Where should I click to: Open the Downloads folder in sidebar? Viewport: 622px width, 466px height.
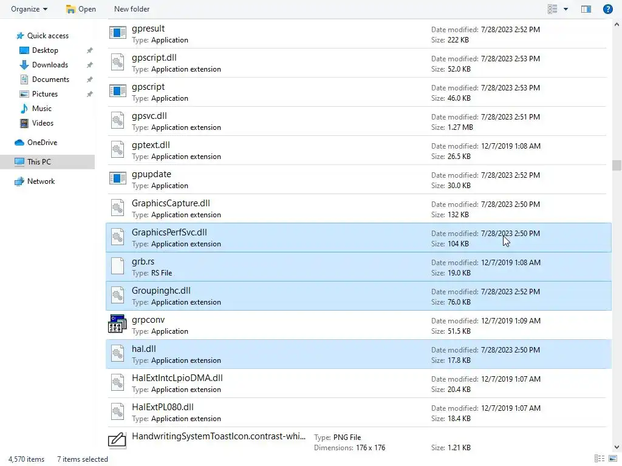(x=50, y=65)
